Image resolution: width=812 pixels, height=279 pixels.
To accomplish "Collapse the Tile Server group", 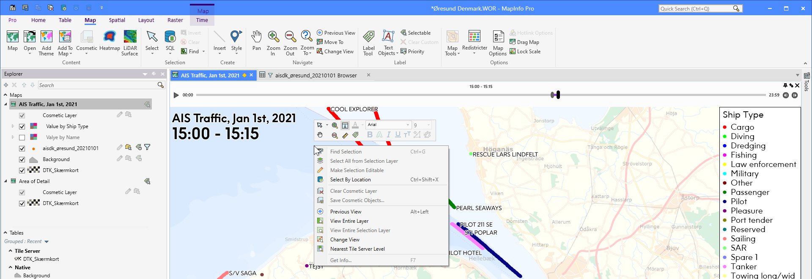I will click(10, 251).
